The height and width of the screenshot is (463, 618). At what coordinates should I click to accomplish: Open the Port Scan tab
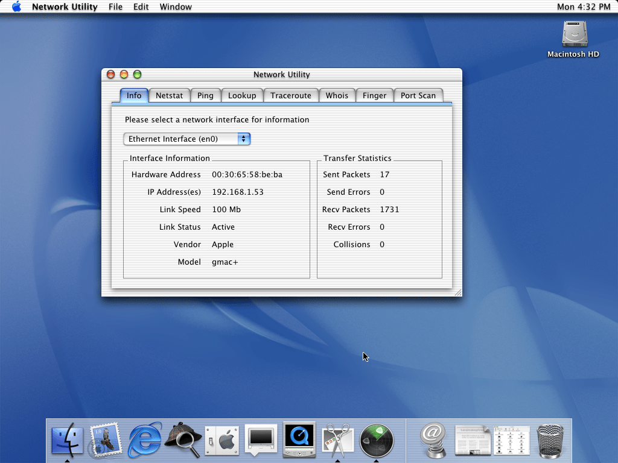tap(418, 96)
